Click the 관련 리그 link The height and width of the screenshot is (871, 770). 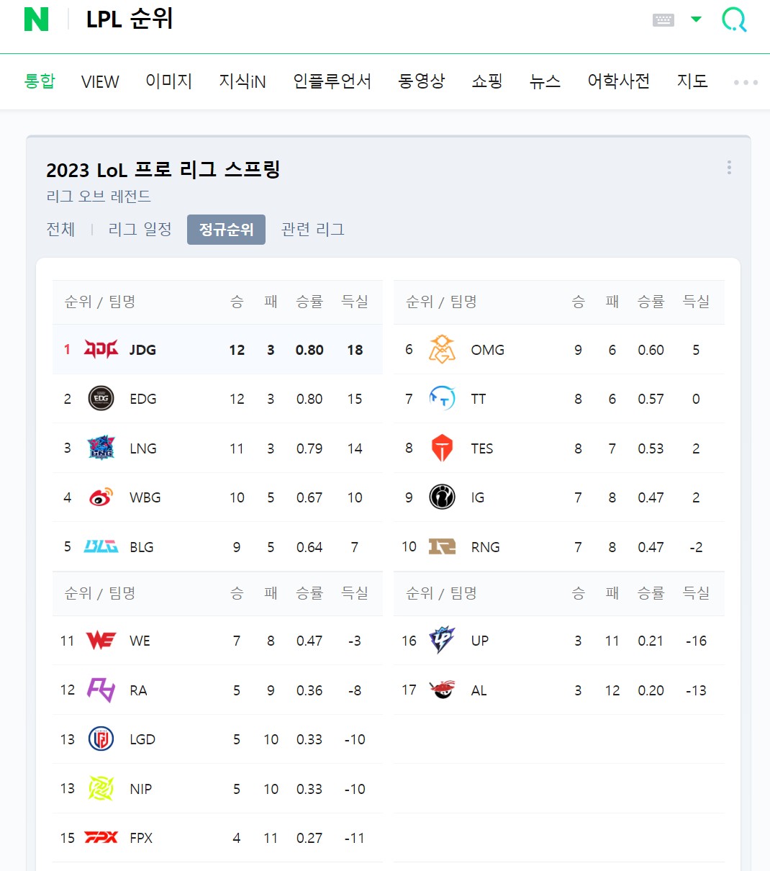pos(312,230)
